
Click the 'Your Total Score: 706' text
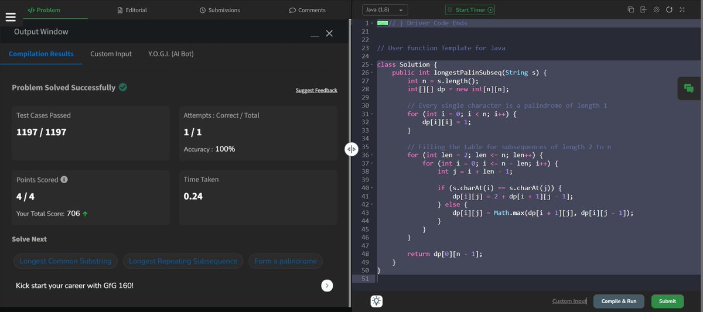click(x=48, y=214)
